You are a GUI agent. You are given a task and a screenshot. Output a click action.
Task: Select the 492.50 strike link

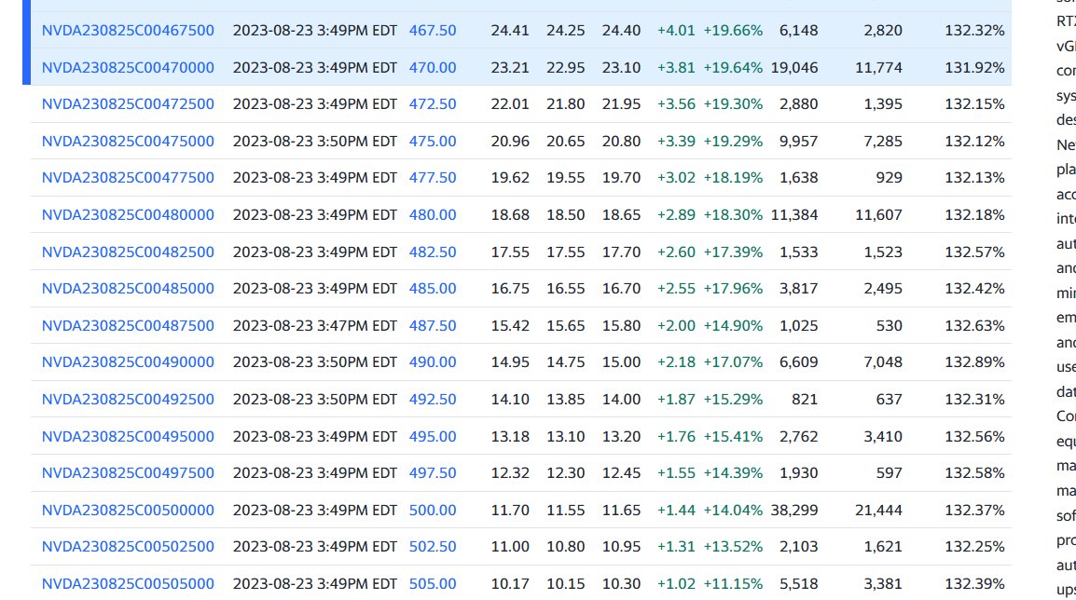click(x=433, y=399)
